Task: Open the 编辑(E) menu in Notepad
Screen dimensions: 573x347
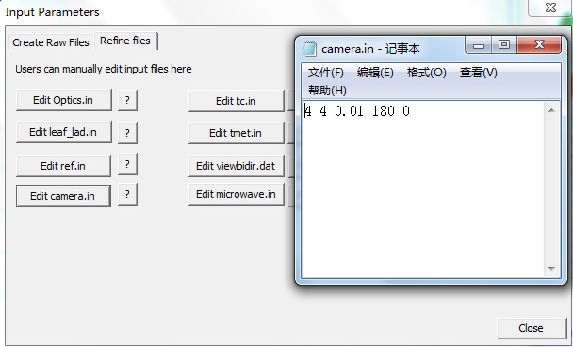Action: pyautogui.click(x=375, y=73)
